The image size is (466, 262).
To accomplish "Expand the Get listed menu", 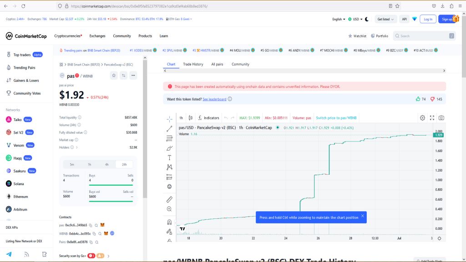I will (385, 19).
